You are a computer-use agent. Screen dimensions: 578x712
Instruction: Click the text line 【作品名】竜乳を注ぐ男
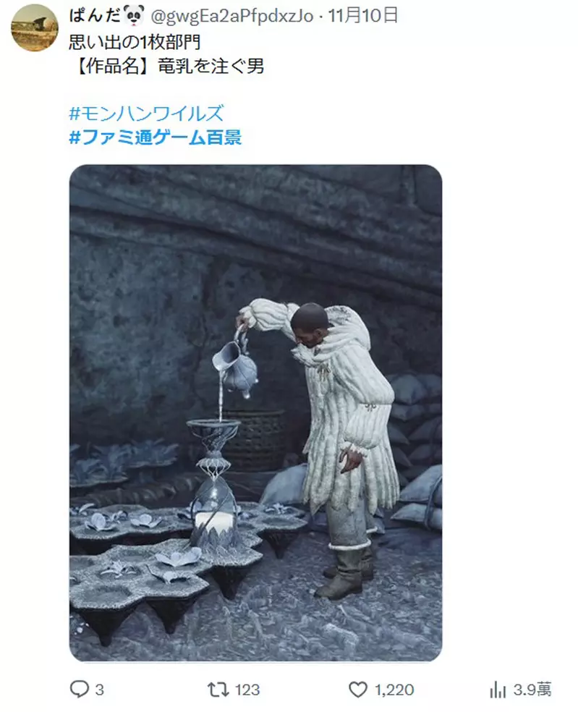click(x=166, y=67)
